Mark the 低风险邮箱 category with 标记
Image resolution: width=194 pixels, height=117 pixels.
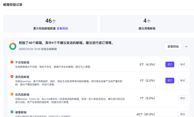click(x=183, y=98)
